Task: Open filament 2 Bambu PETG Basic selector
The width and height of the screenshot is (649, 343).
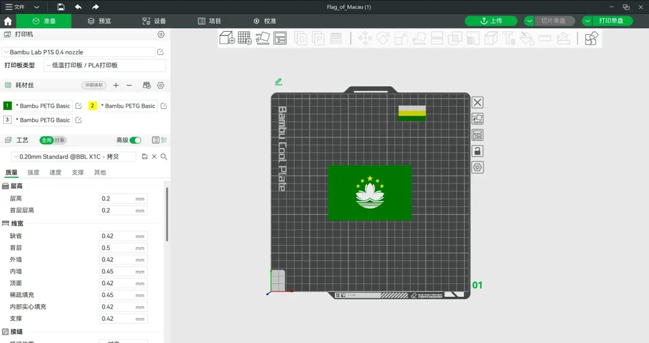Action: pos(129,106)
